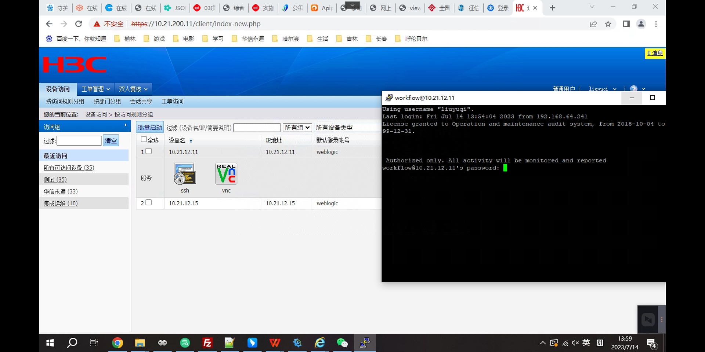Open the browser side panel icon
This screenshot has height=352, width=705.
[626, 24]
